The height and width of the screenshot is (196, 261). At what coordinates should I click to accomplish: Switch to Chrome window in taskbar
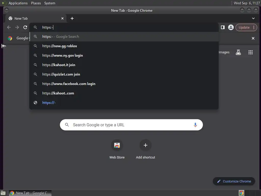(x=30, y=193)
